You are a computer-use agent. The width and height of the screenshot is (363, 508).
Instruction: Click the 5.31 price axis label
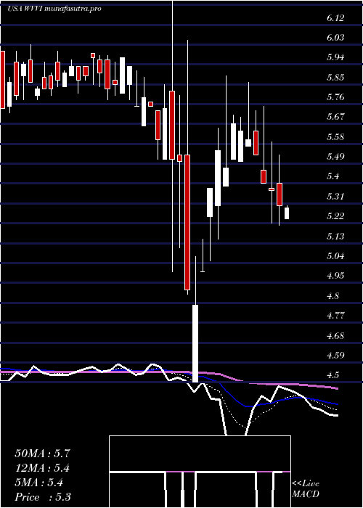(335, 197)
